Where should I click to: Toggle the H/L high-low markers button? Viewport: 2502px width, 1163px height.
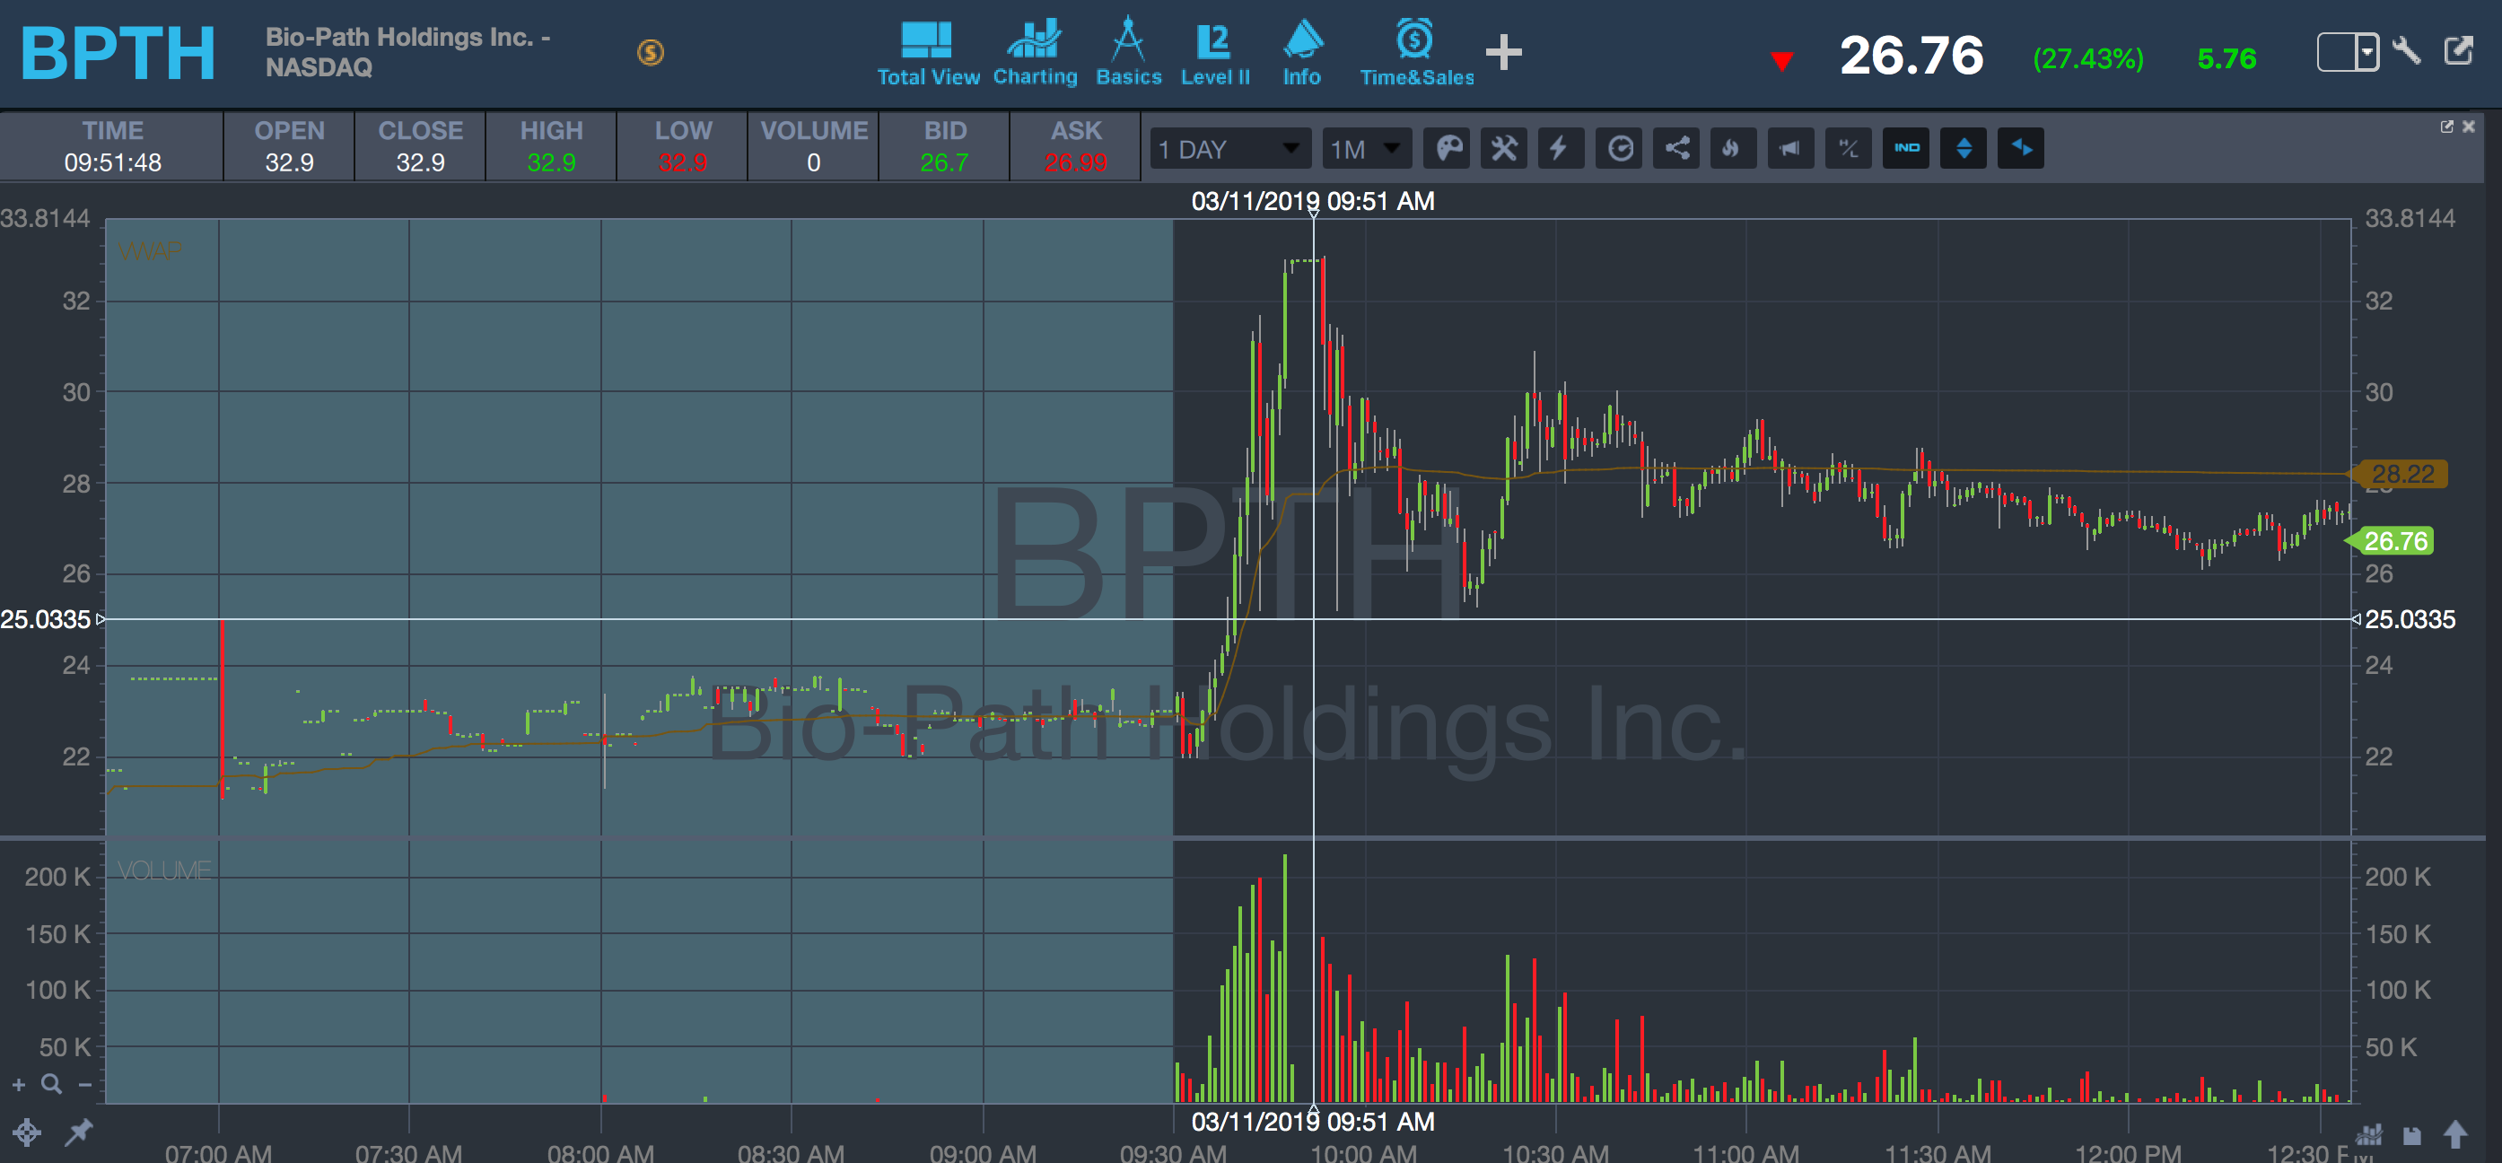pyautogui.click(x=1848, y=149)
